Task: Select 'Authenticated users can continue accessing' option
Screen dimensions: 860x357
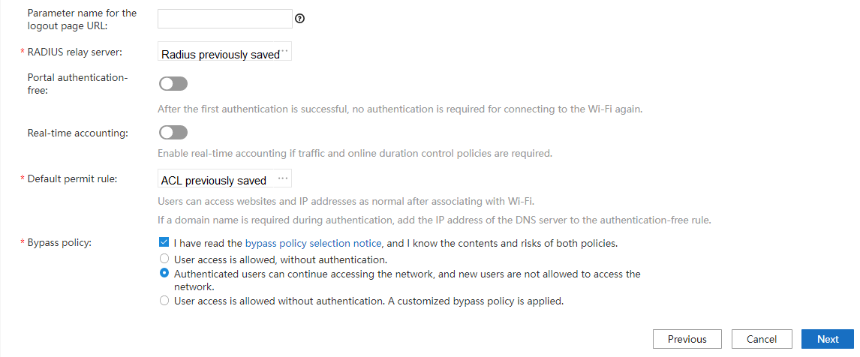Action: point(164,274)
